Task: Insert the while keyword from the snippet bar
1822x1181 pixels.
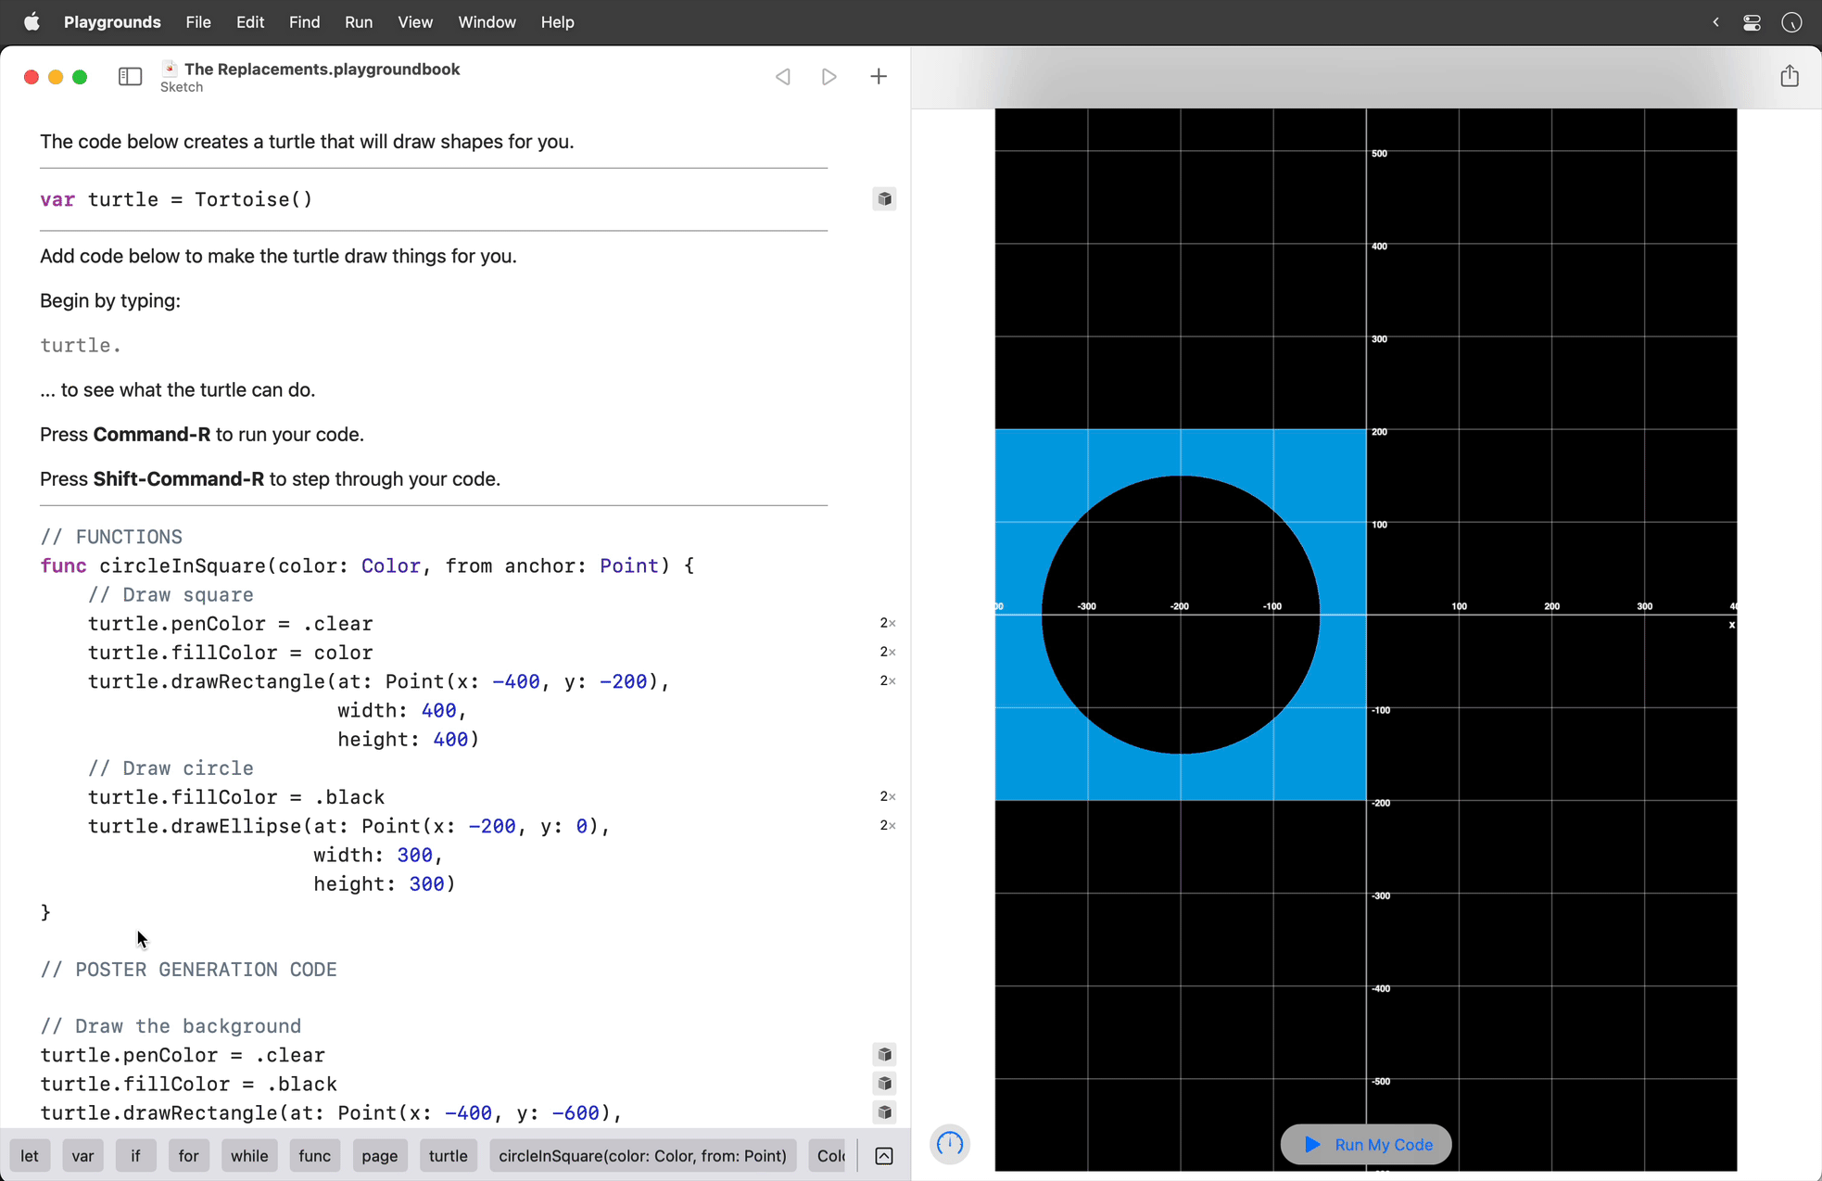Action: [248, 1155]
